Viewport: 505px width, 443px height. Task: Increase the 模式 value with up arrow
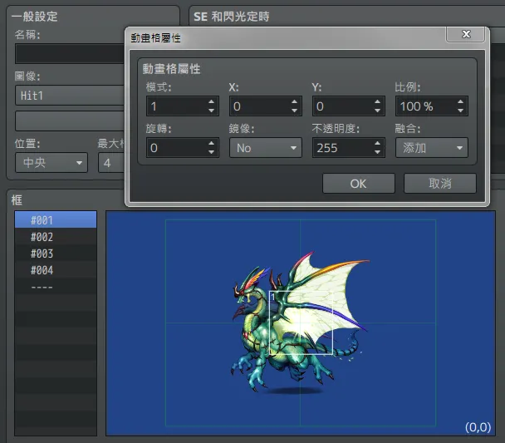[x=211, y=101]
